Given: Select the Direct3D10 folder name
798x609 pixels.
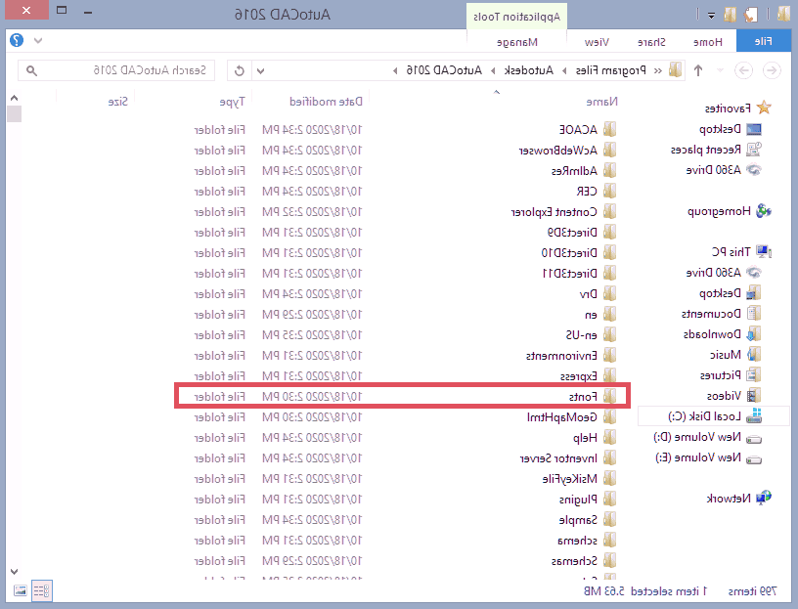Looking at the screenshot, I should click(569, 252).
